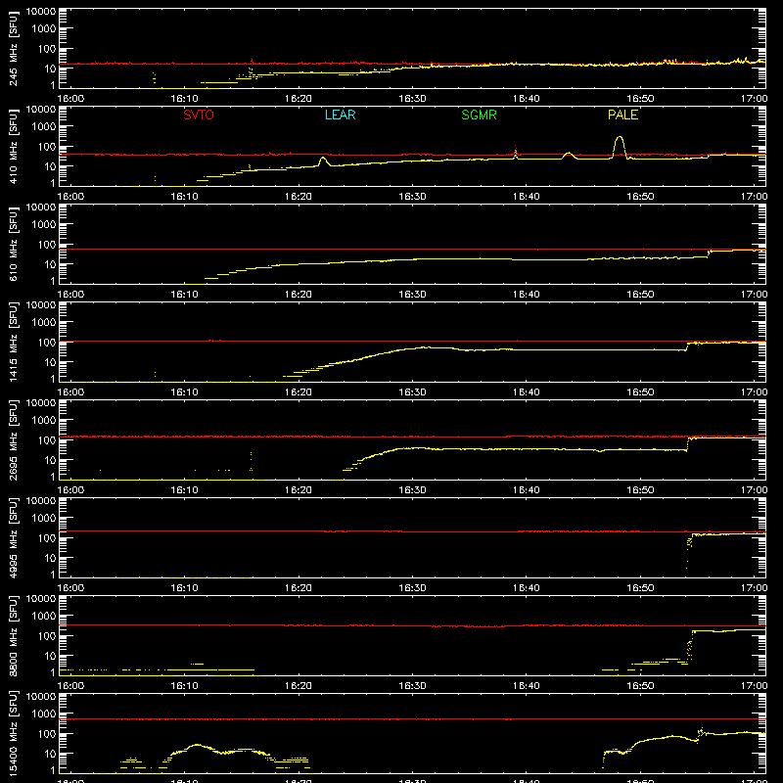Select the 2695 MHz [SFU] axis label
Image resolution: width=783 pixels, height=783 pixels.
pyautogui.click(x=14, y=439)
